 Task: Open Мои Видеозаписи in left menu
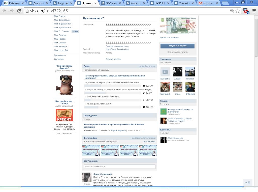62,24
